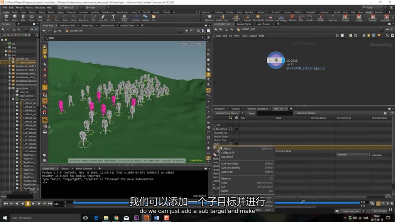The width and height of the screenshot is (395, 222).
Task: Expand the agent_bake tree node
Action: click(10, 88)
